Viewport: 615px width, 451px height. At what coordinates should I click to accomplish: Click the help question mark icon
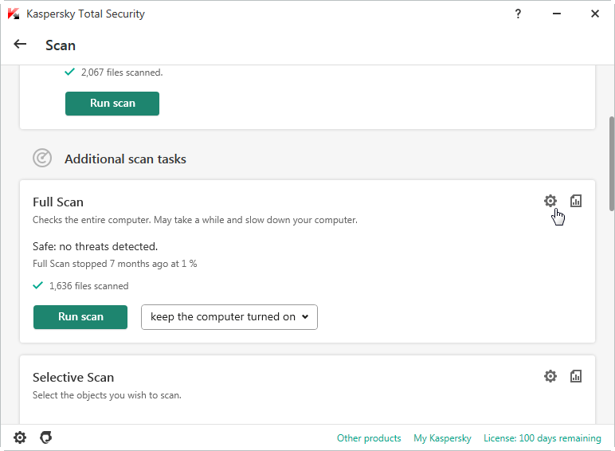[x=518, y=14]
